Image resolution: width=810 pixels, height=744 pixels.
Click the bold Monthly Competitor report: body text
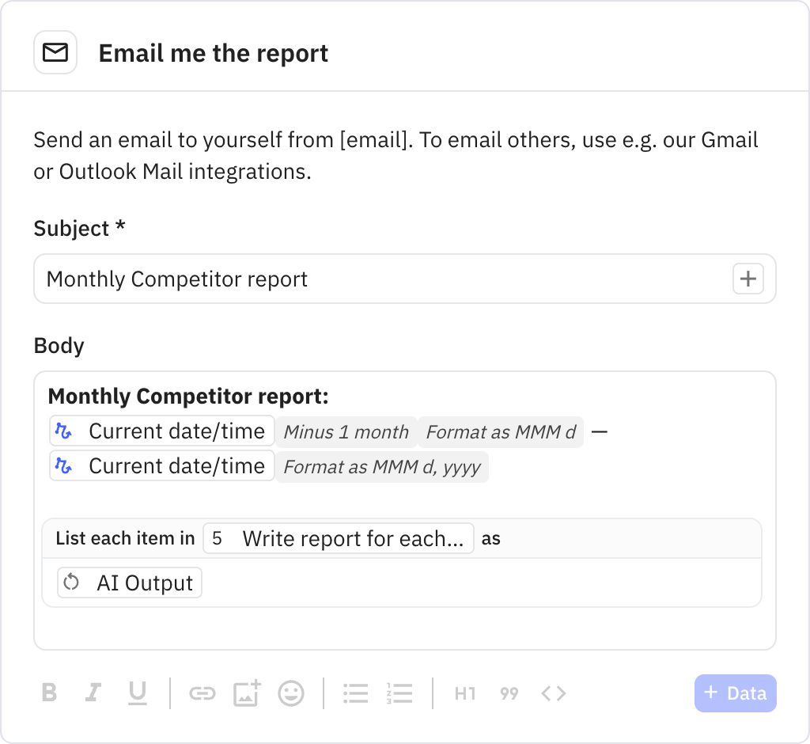pos(188,396)
